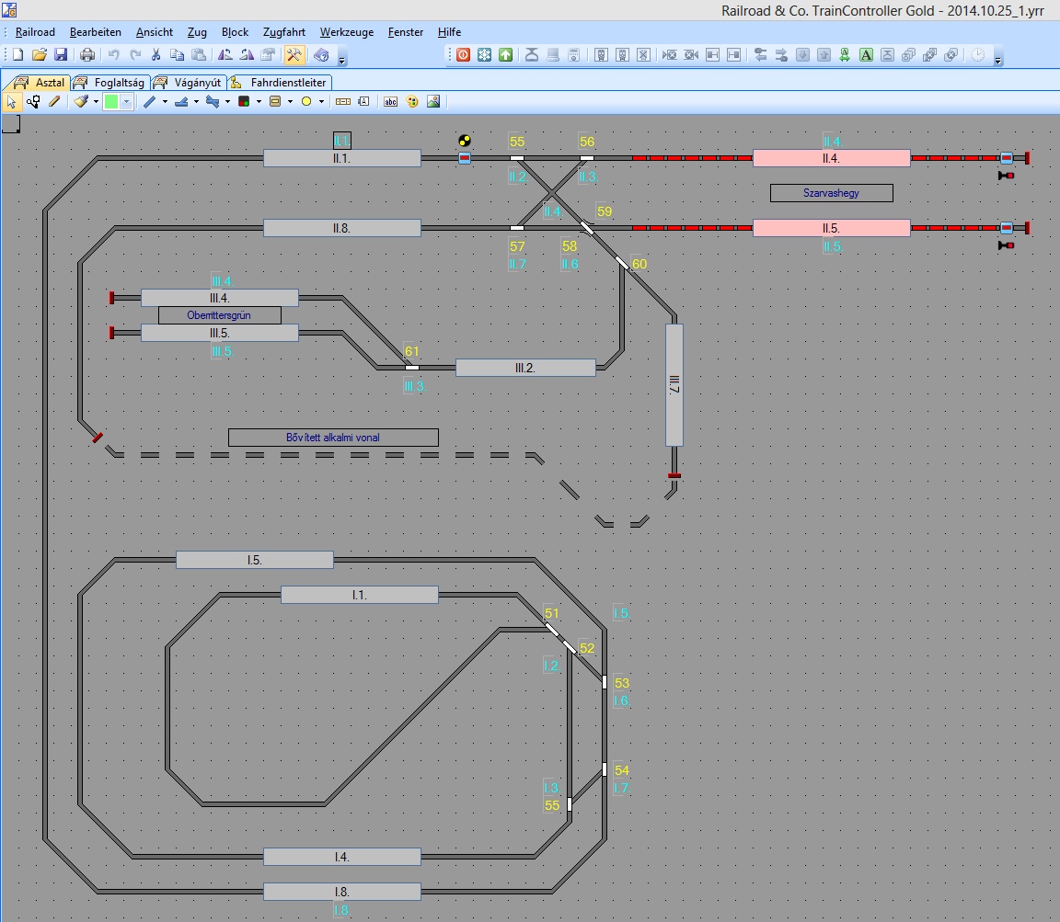Click the green color swatch
Viewport: 1060px width, 922px height.
(x=111, y=102)
